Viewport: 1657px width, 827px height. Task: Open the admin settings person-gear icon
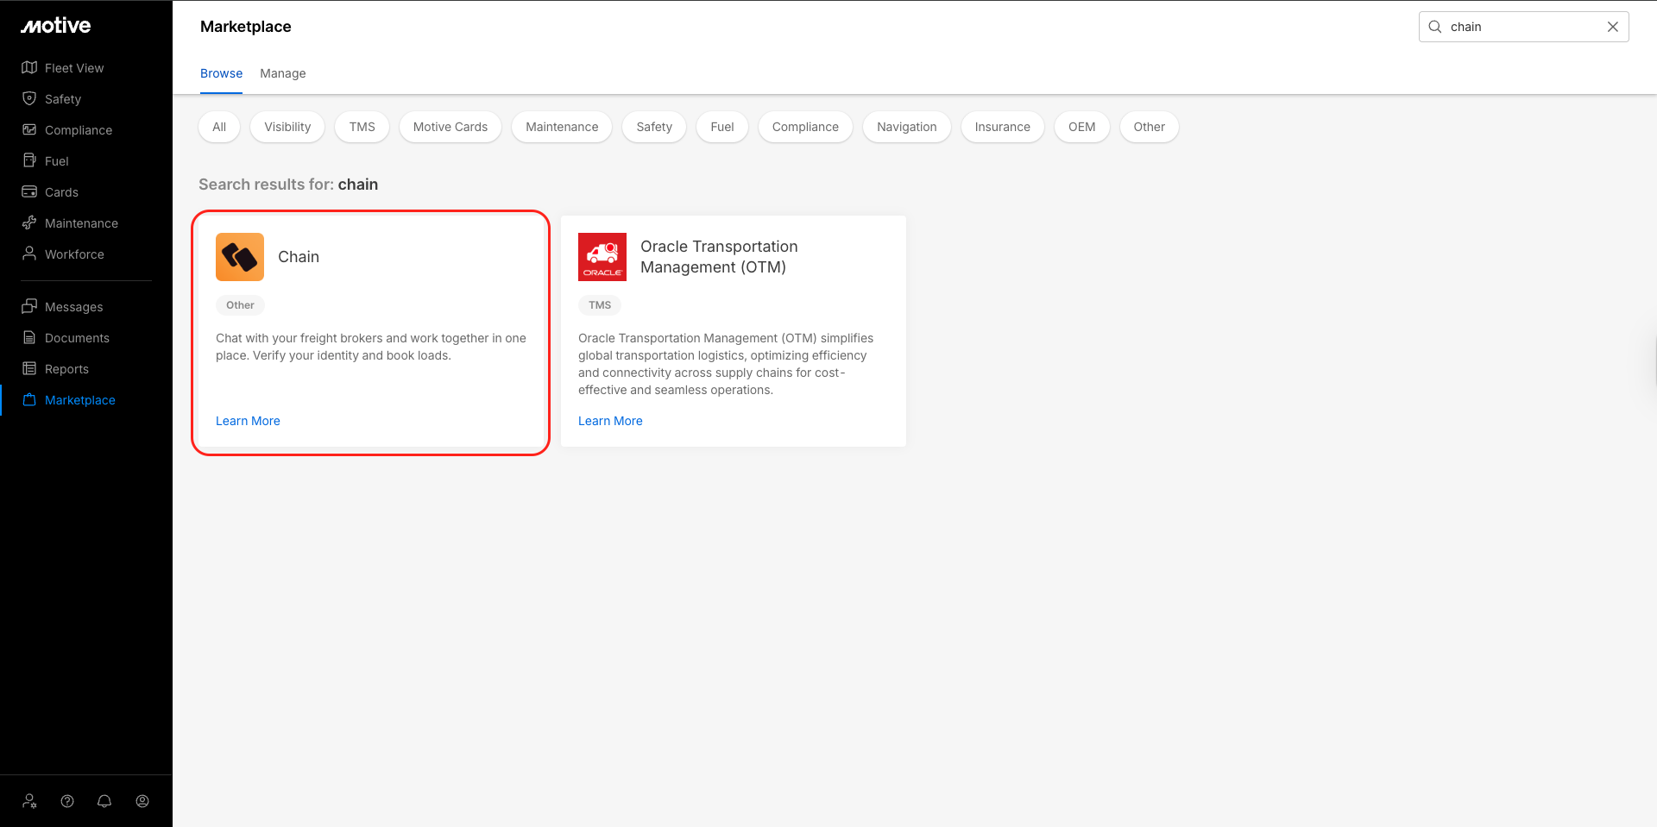click(x=29, y=801)
